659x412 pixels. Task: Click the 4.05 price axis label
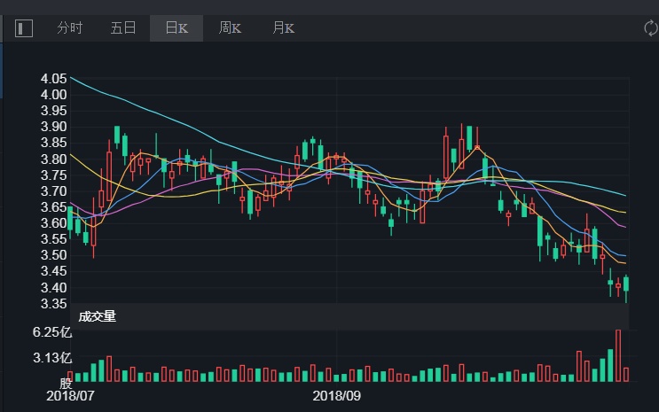coord(53,79)
